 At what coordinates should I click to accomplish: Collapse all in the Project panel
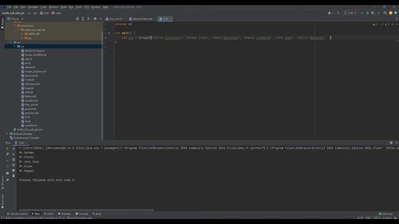tap(89, 19)
